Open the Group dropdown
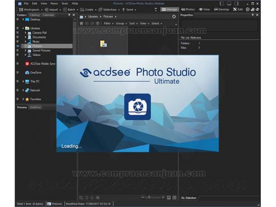The image size is (276, 207). [121, 23]
